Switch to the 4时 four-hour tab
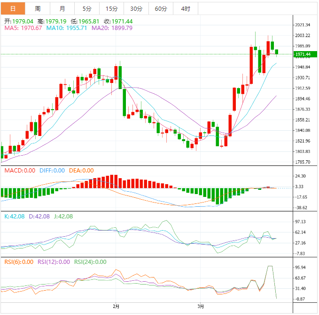319x315 pixels. pos(185,9)
